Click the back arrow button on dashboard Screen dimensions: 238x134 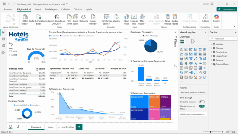pos(11,44)
